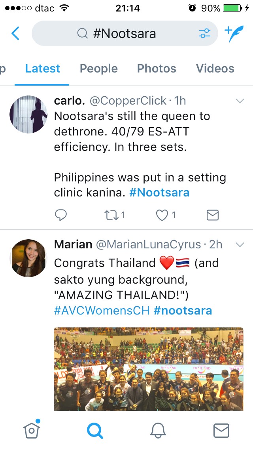Reply to carlo's tweet
The height and width of the screenshot is (450, 253).
pos(60,215)
